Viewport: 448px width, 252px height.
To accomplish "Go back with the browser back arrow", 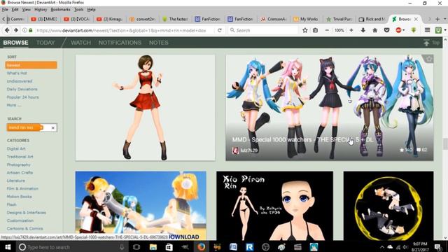I will [7, 30].
